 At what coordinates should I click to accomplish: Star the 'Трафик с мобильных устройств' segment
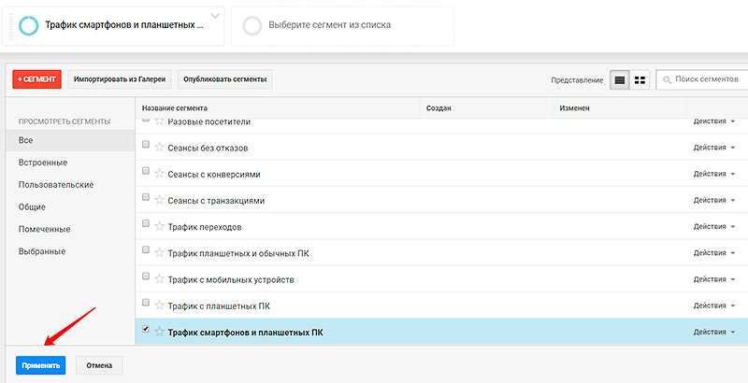159,279
